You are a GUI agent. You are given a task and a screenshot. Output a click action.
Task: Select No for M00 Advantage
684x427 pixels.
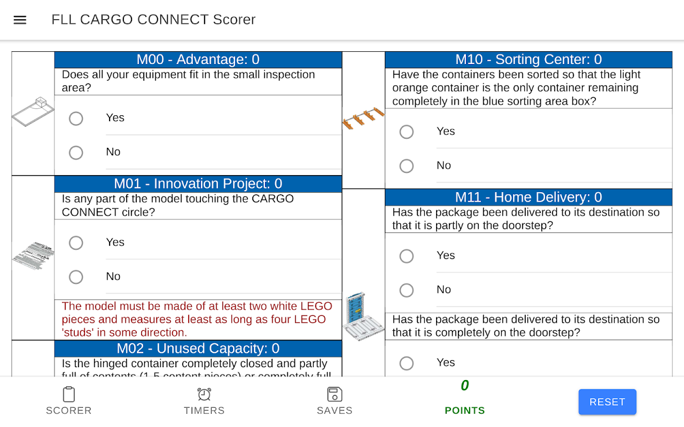coord(76,153)
